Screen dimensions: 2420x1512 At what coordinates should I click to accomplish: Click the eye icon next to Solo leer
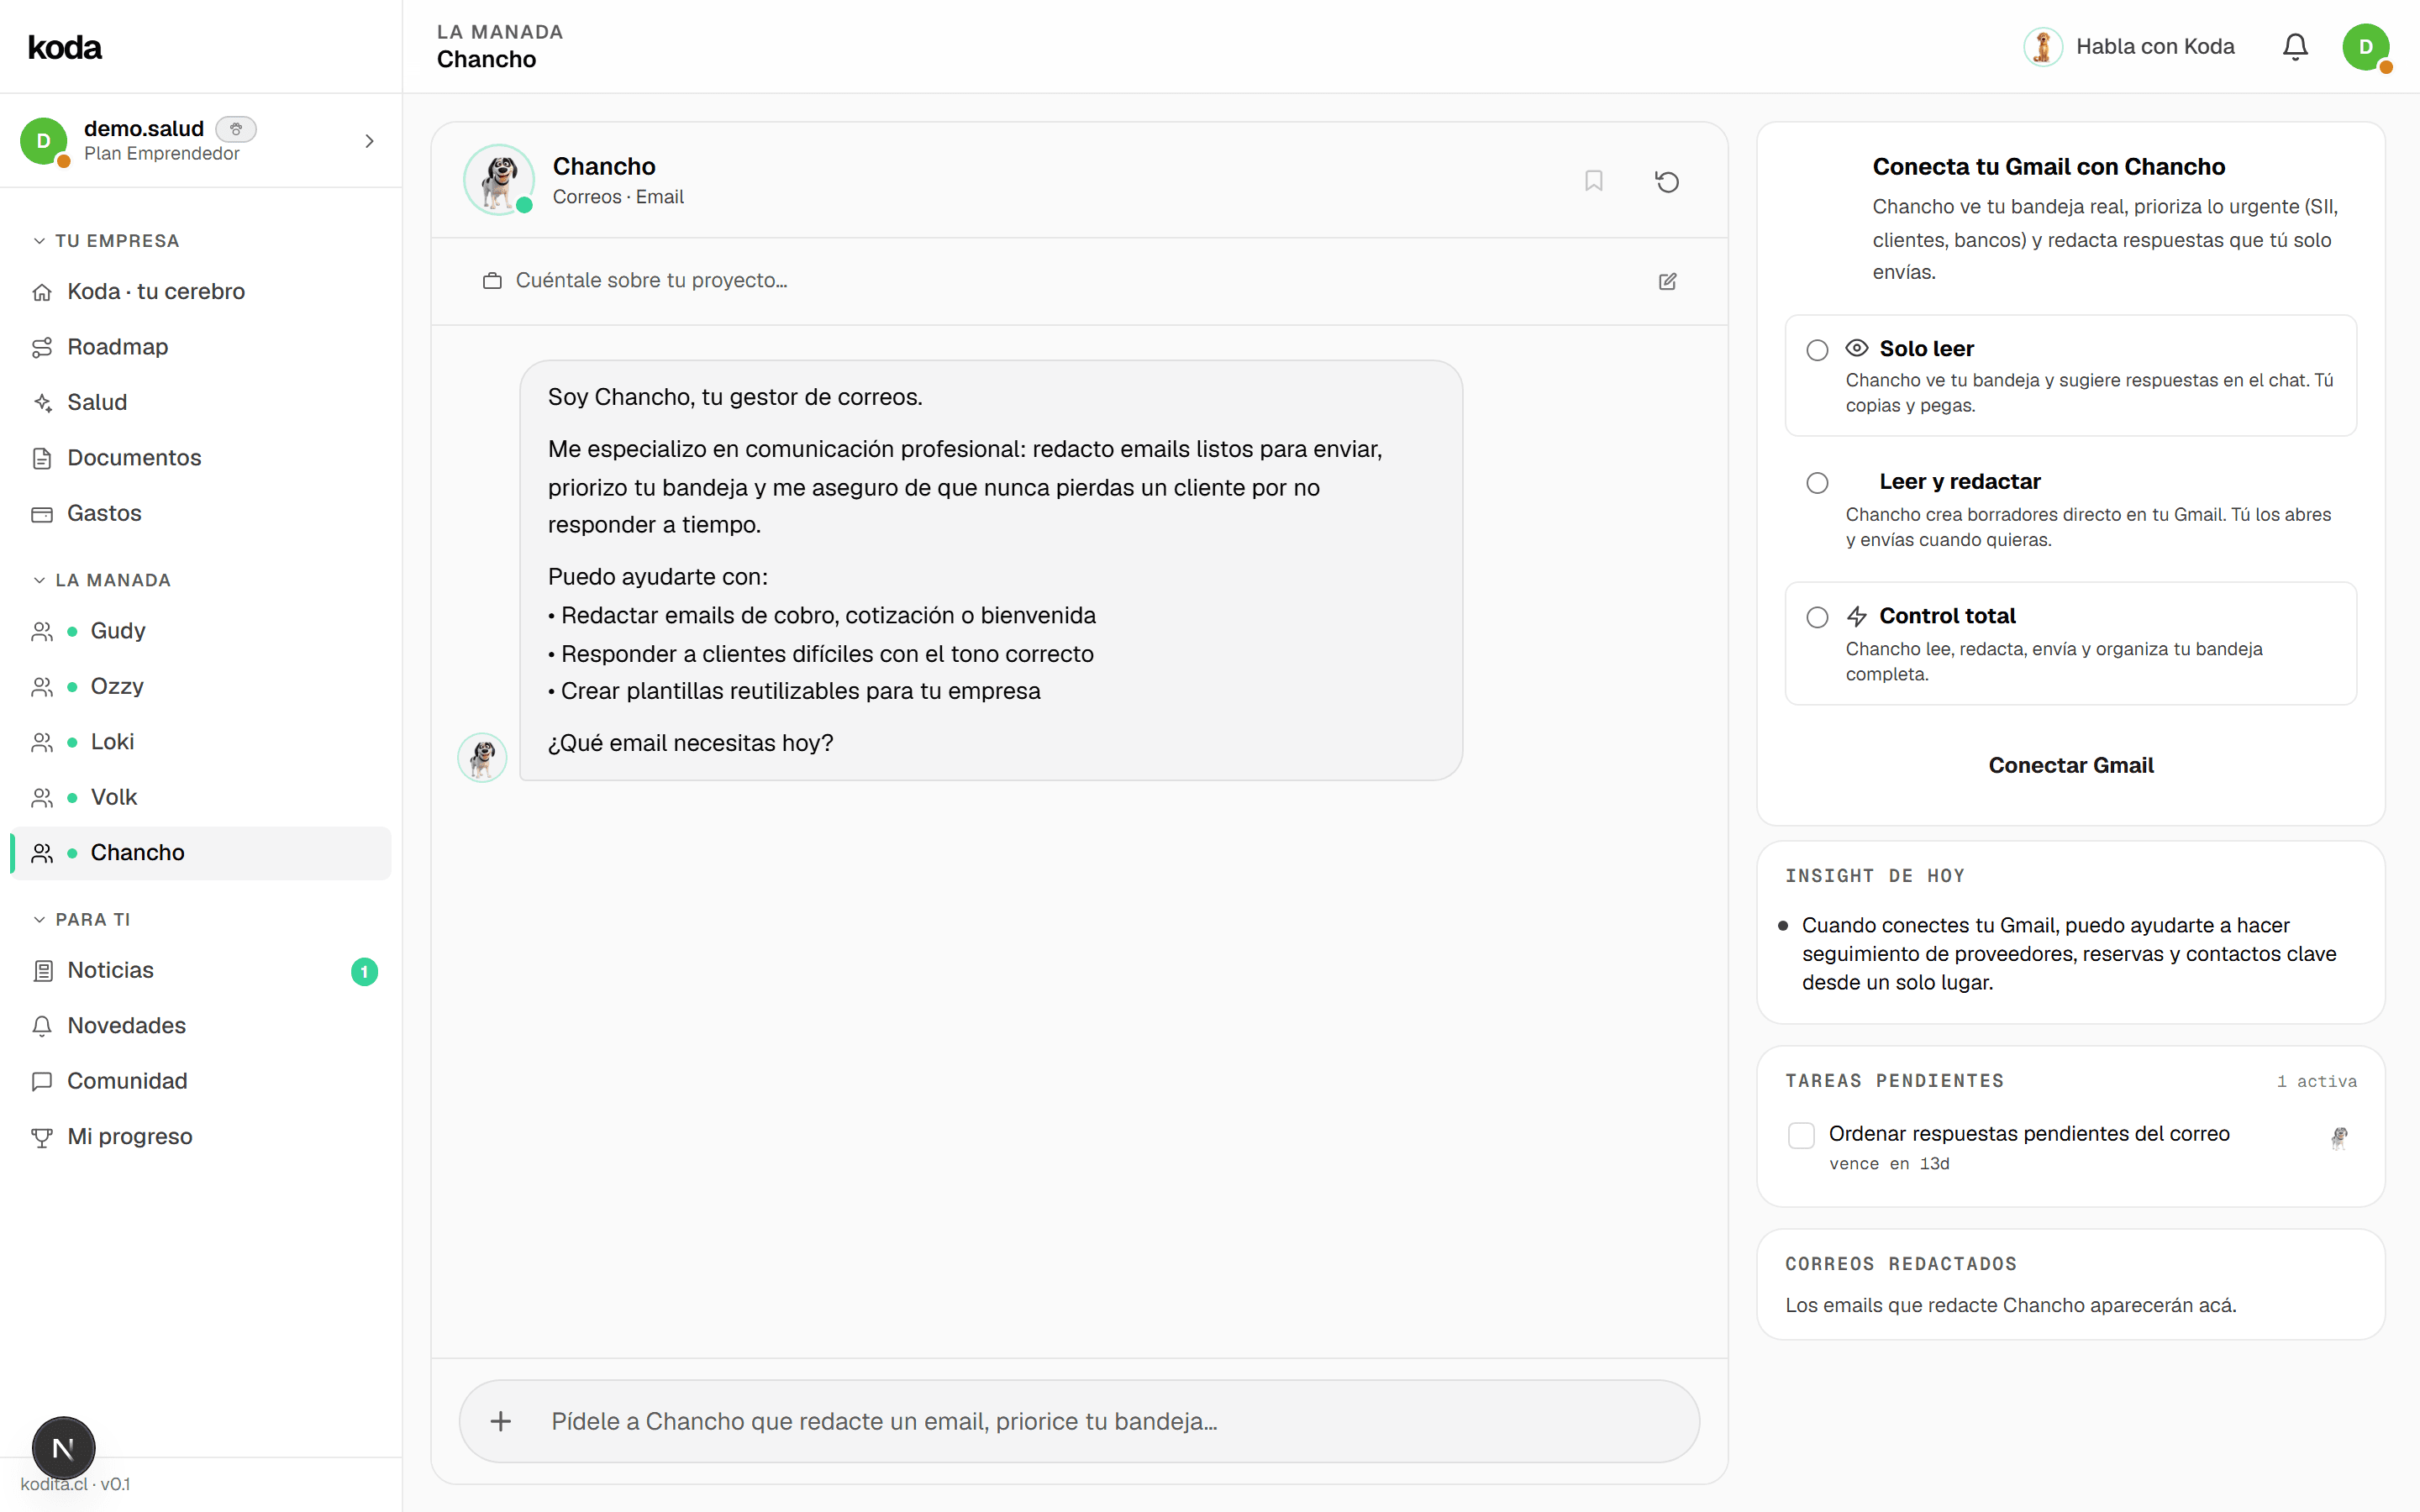(x=1857, y=348)
